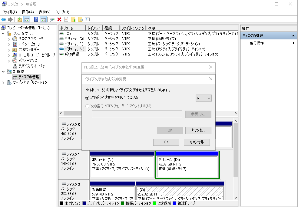Click the green 空き領域 legend swatch

tap(155, 203)
